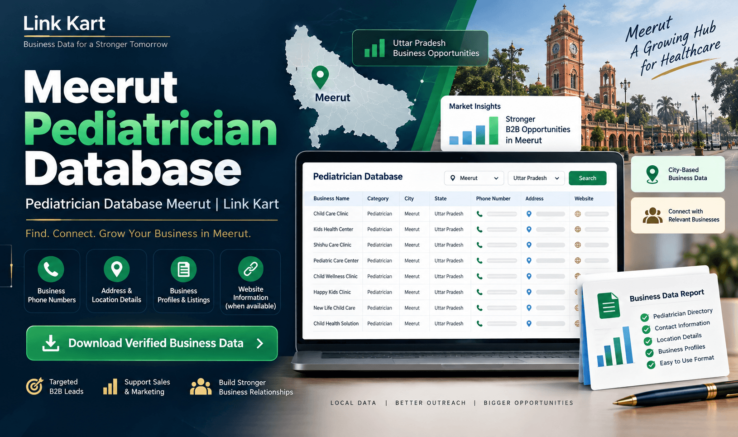This screenshot has height=437, width=738.
Task: Click the Support Sales & Marketing bar chart icon
Action: coord(110,387)
